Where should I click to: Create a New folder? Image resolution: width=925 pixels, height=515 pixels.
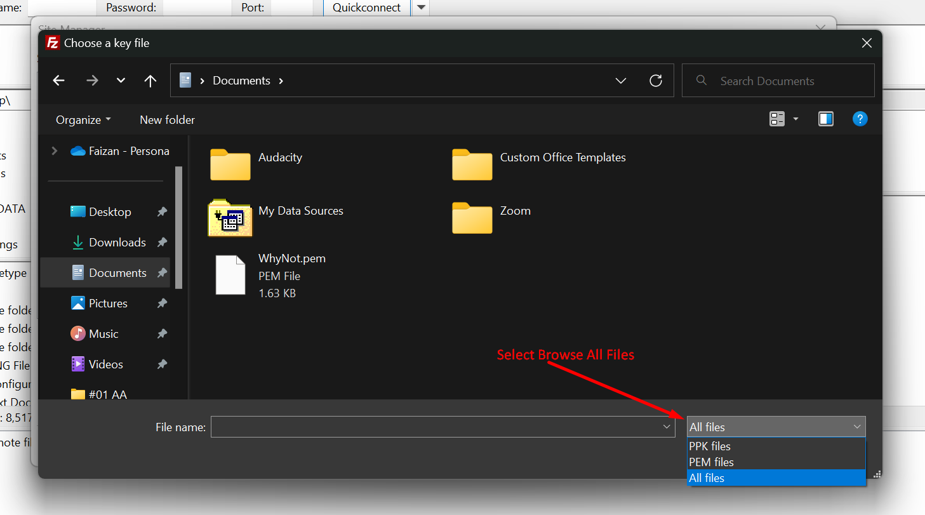click(167, 119)
